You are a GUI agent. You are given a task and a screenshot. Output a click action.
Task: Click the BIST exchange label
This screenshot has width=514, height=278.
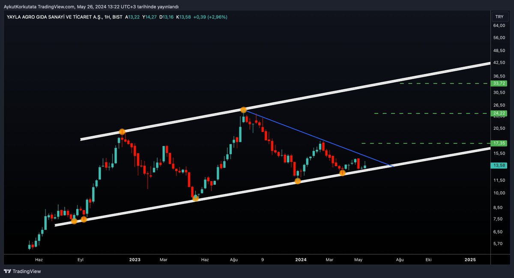(118, 17)
